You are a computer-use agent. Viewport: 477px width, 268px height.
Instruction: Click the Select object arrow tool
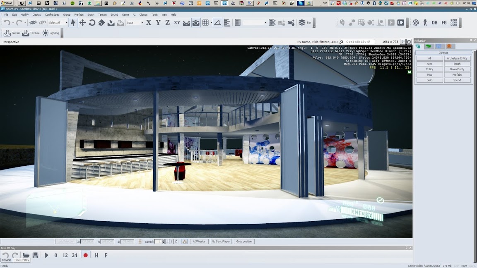pos(73,23)
